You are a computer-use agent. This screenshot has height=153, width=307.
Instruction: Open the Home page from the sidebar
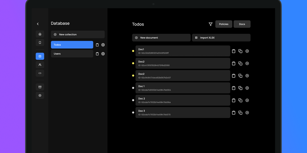click(x=40, y=34)
